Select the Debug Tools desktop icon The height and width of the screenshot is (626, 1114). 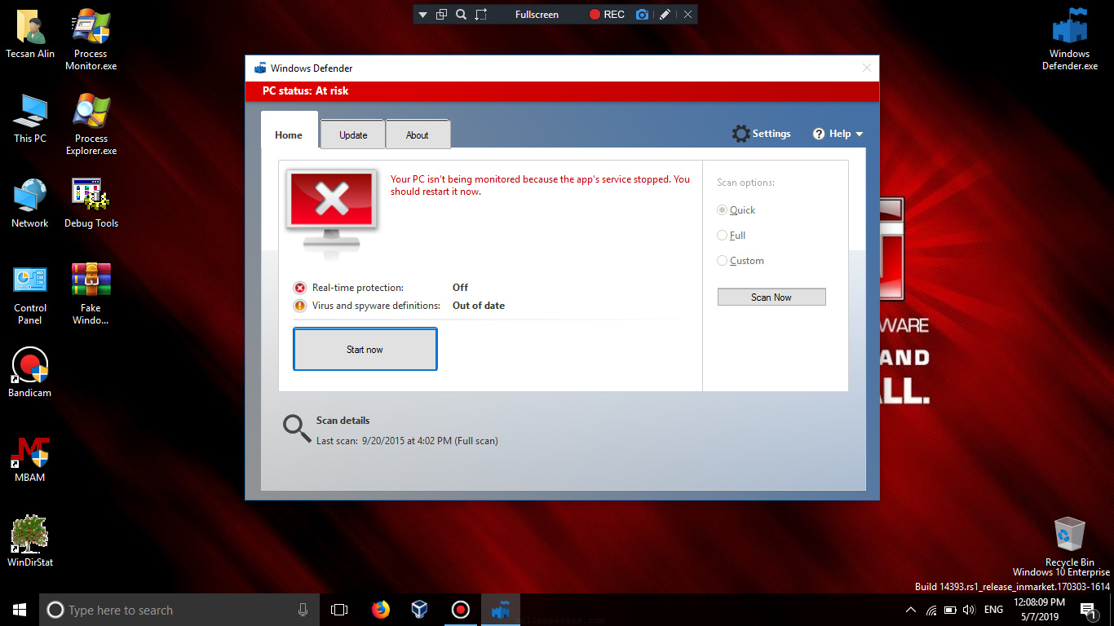click(91, 203)
